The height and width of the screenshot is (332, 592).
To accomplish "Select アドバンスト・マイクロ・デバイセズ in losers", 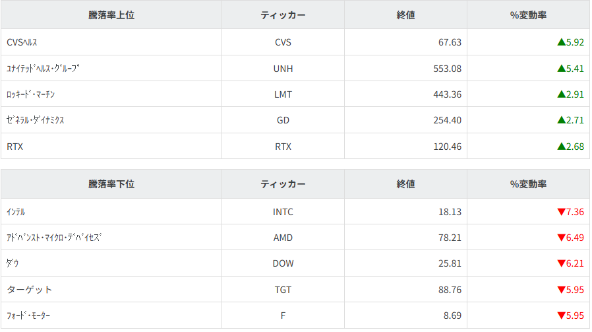I will [54, 238].
